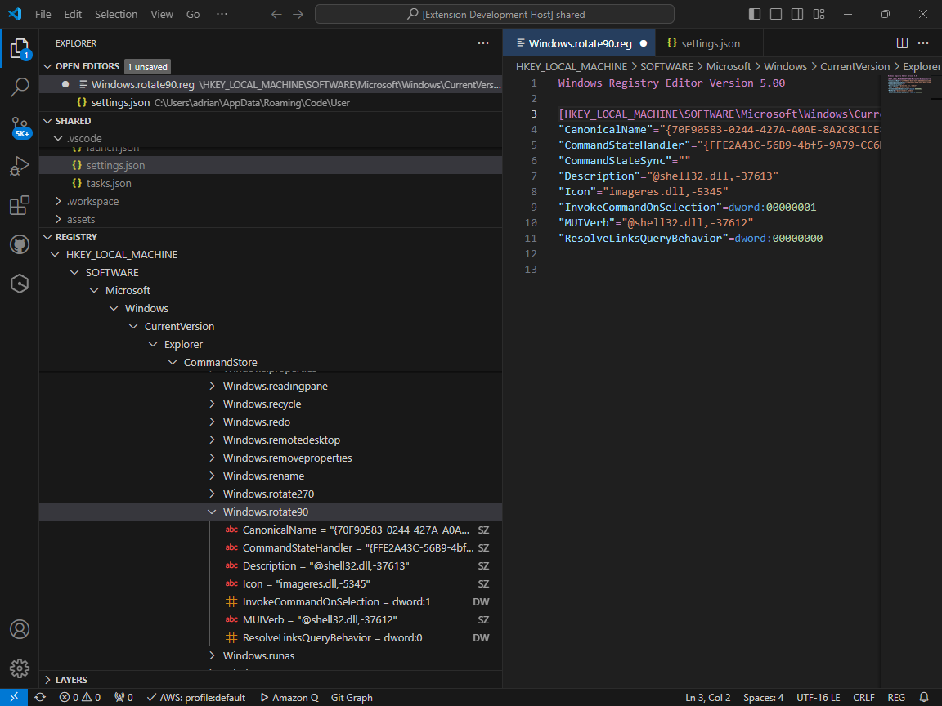
Task: Open Git Graph from the status bar
Action: pos(352,697)
